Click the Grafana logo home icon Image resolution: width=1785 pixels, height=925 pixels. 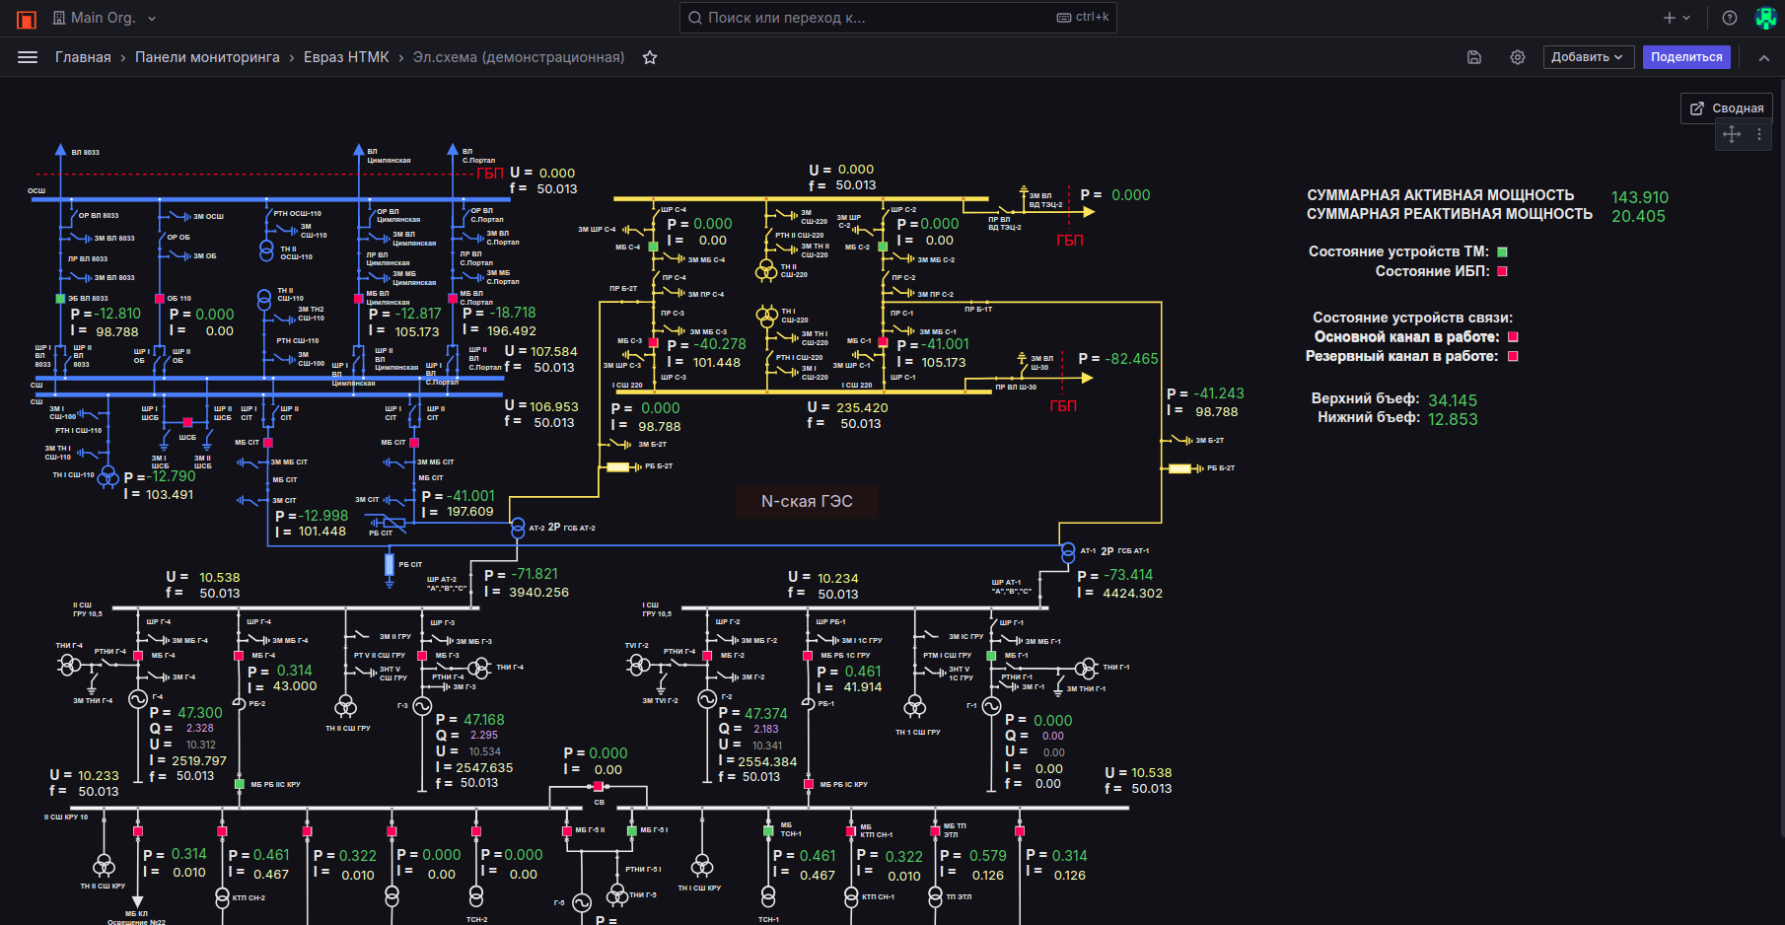[x=27, y=19]
